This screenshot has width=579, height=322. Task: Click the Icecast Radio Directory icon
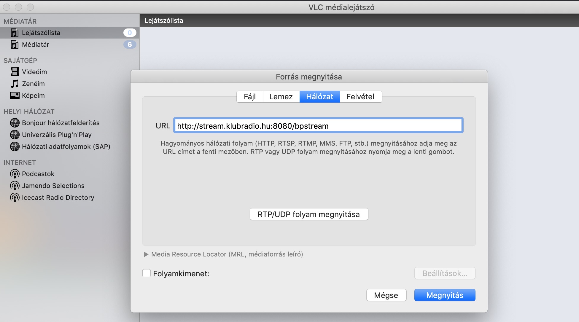pos(15,197)
